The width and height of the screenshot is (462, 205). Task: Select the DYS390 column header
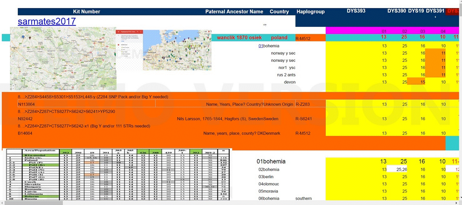click(396, 11)
